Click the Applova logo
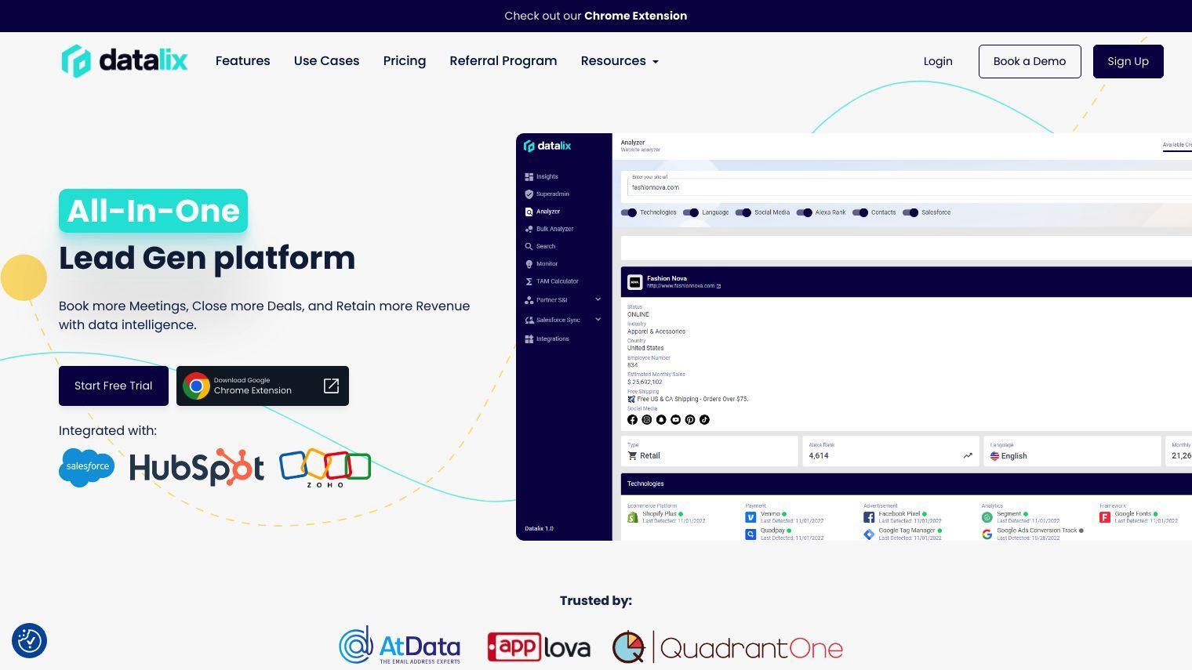The width and height of the screenshot is (1192, 670). click(x=539, y=647)
